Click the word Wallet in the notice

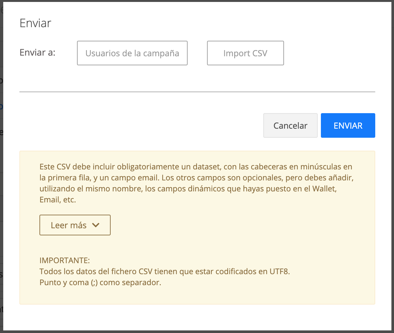(x=324, y=189)
